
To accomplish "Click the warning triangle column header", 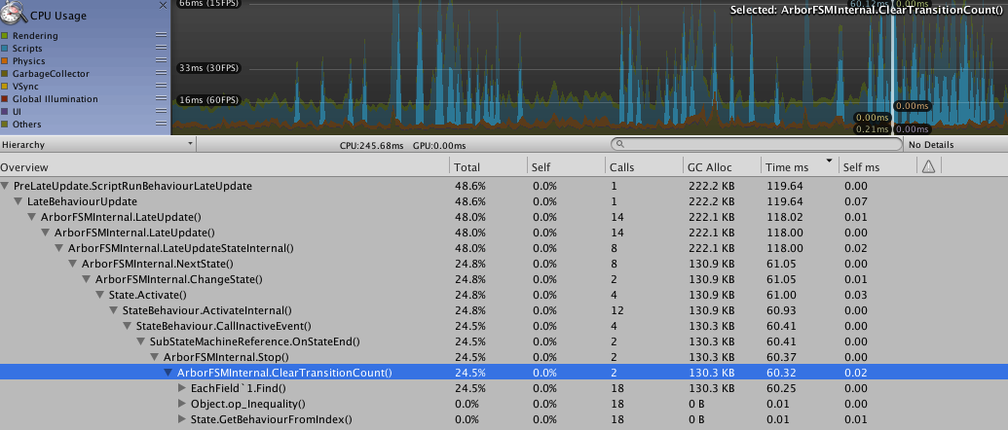I will click(x=928, y=167).
